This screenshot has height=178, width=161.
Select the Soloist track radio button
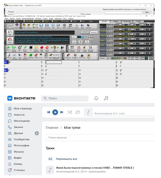(x=71, y=21)
